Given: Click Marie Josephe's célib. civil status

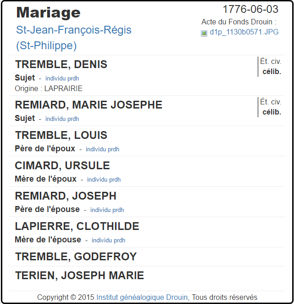Looking at the screenshot, I should pyautogui.click(x=272, y=112).
